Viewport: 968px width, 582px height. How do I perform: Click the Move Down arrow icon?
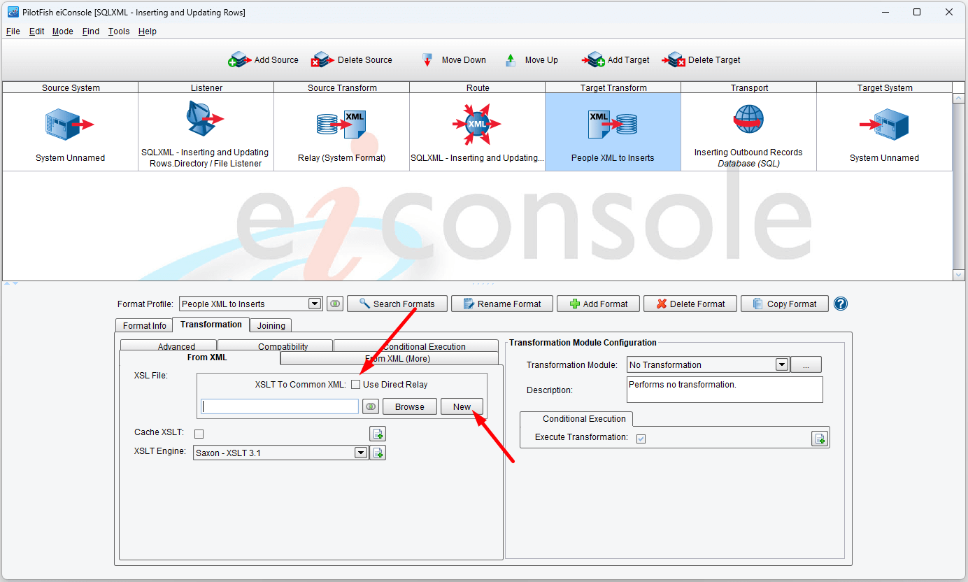pyautogui.click(x=427, y=60)
